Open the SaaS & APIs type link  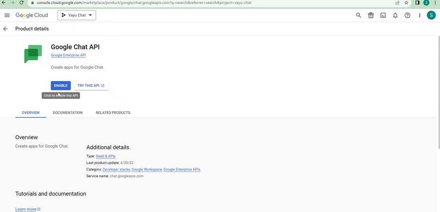coord(105,156)
